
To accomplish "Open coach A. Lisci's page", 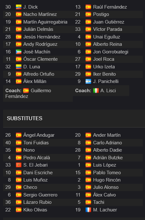I will click(x=108, y=91).
